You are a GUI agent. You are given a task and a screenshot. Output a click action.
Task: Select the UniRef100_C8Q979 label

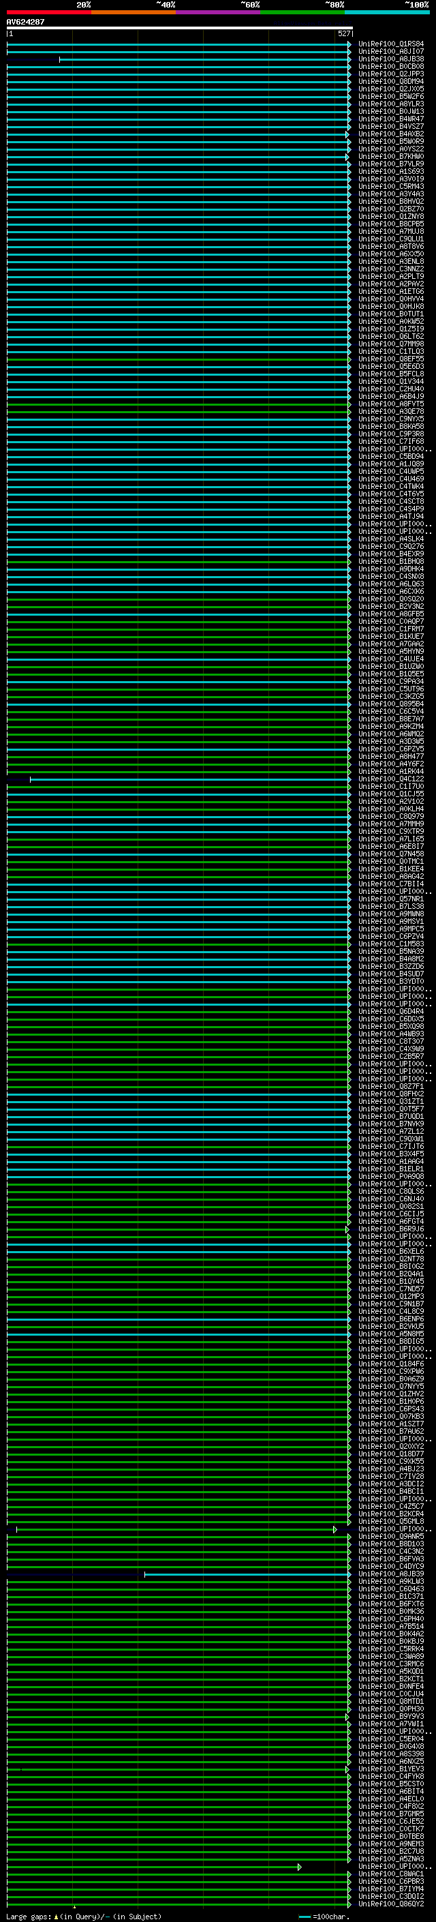[x=390, y=816]
